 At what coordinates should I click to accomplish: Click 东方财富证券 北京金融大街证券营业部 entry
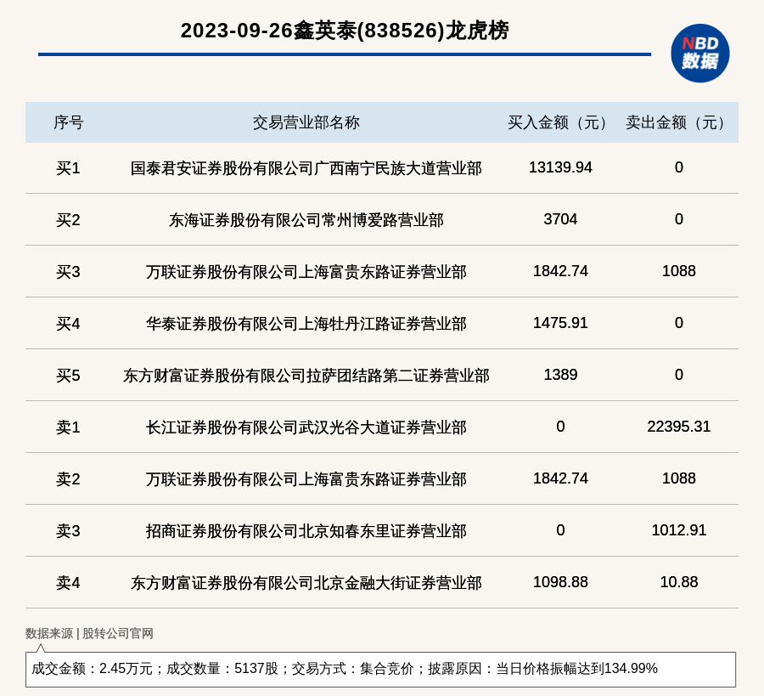pyautogui.click(x=306, y=583)
